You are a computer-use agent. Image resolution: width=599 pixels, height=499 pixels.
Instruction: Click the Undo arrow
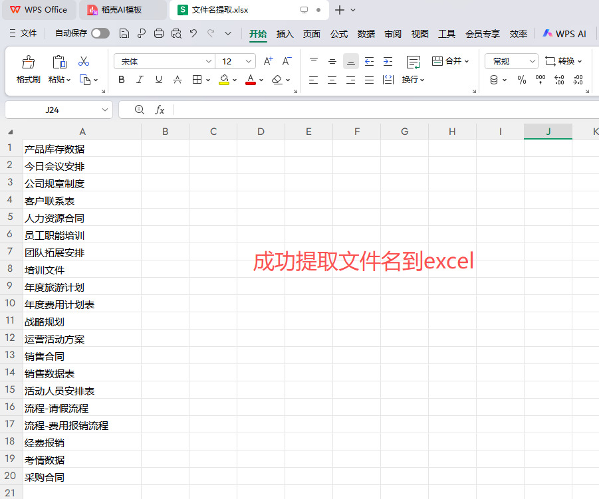[193, 33]
